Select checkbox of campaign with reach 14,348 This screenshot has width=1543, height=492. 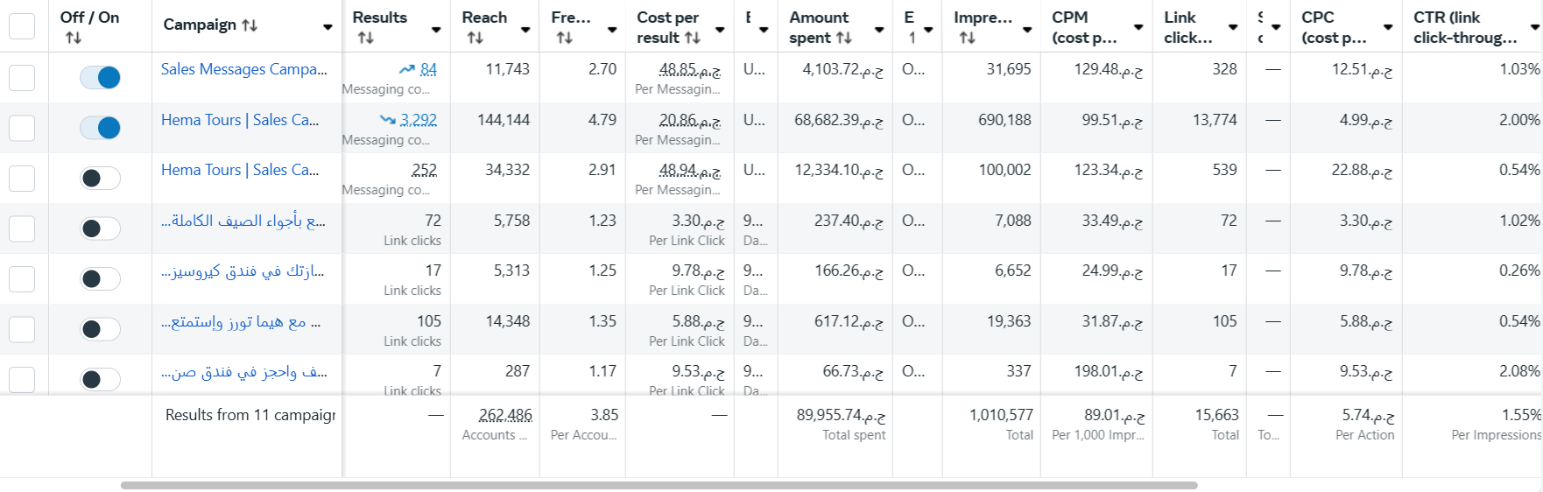pyautogui.click(x=22, y=329)
